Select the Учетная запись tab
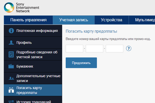This screenshot has width=155, height=103. click(x=74, y=20)
